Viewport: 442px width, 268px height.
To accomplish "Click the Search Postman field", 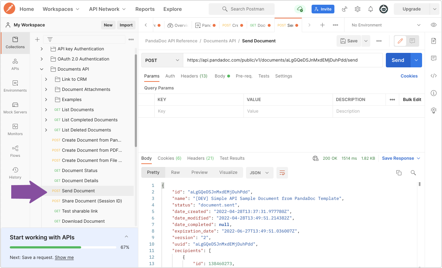I will pyautogui.click(x=242, y=9).
